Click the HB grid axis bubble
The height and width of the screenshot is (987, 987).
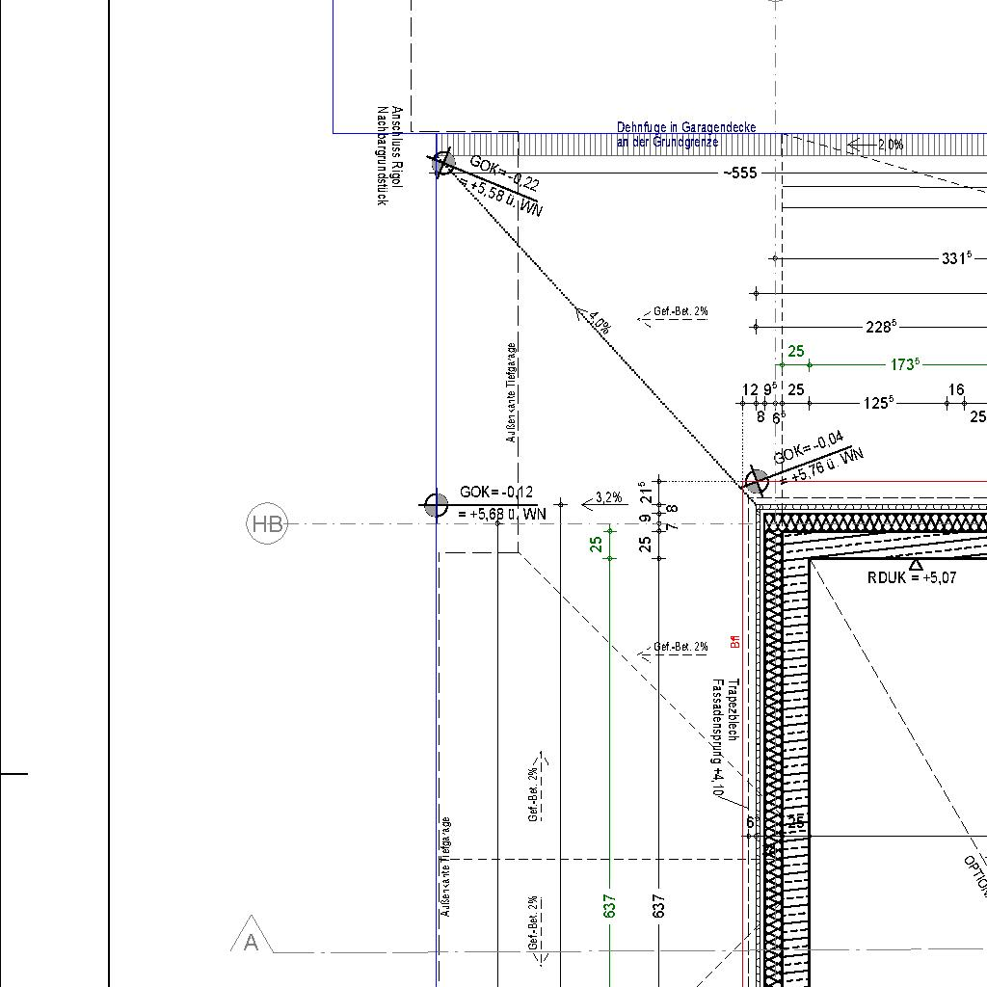[268, 523]
